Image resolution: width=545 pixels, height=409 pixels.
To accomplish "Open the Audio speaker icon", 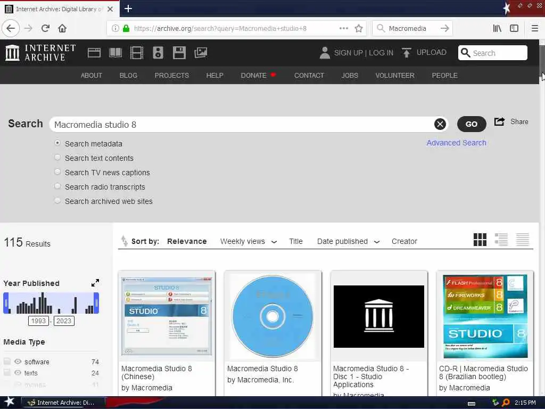I will (158, 53).
